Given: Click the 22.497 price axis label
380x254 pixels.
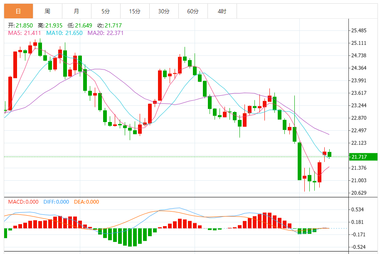Looking at the screenshot, I should 359,131.
